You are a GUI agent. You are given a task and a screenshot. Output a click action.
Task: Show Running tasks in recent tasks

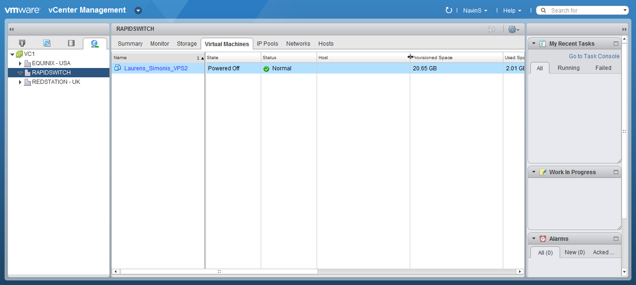(x=568, y=68)
